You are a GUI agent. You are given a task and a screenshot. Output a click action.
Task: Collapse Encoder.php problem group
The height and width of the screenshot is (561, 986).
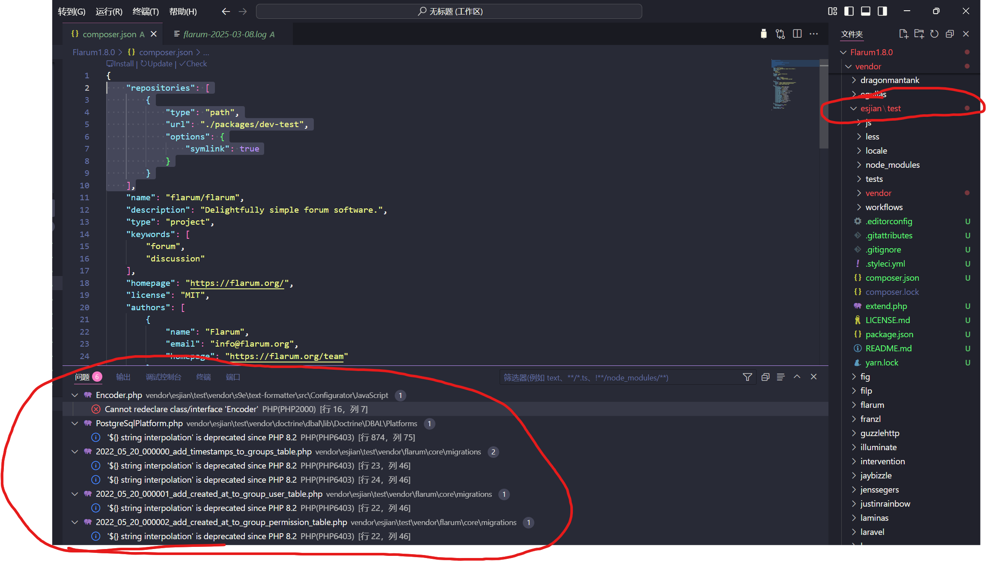click(75, 395)
